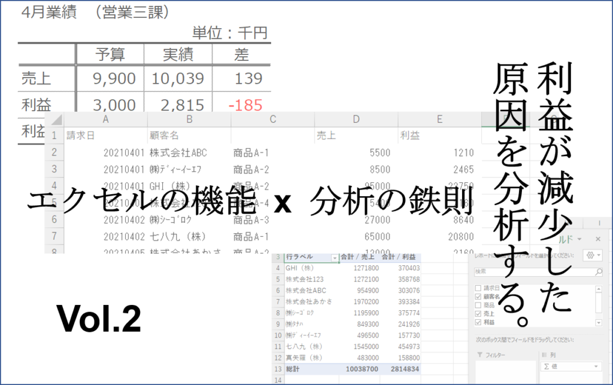This screenshot has height=385, width=613.
Task: Click the 請求日 header cell
Action: [105, 136]
